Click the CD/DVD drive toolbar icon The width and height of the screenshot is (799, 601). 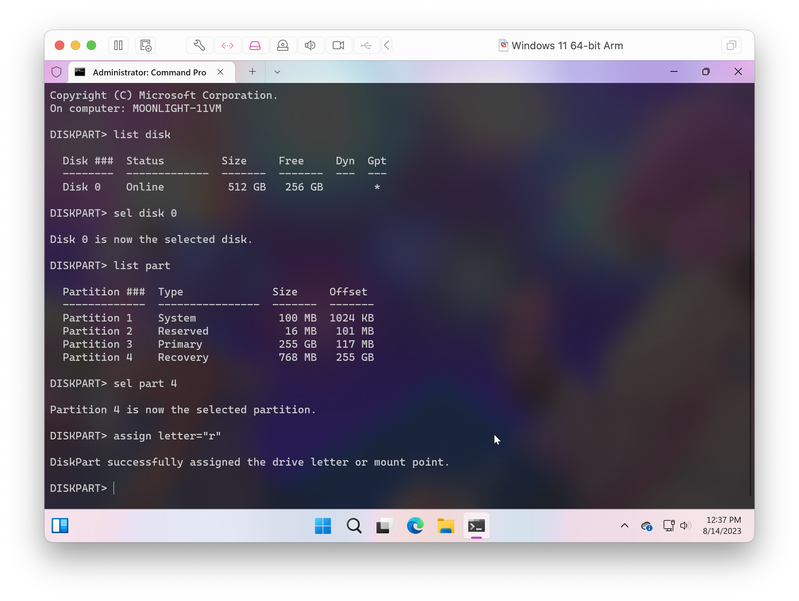coord(283,46)
